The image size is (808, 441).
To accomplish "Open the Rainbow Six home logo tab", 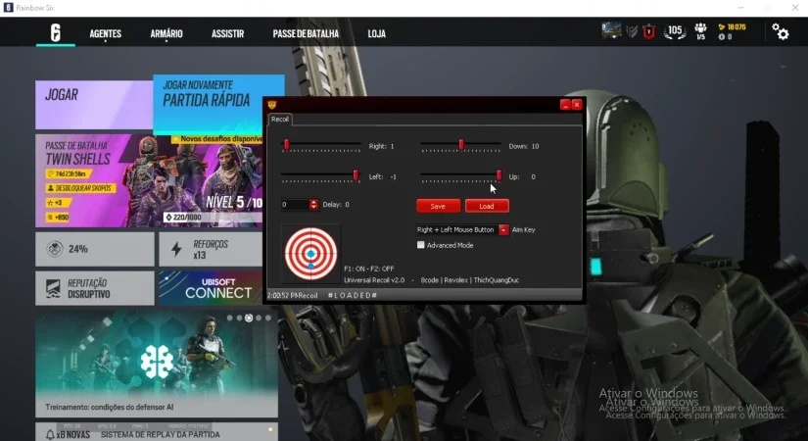I will click(56, 33).
